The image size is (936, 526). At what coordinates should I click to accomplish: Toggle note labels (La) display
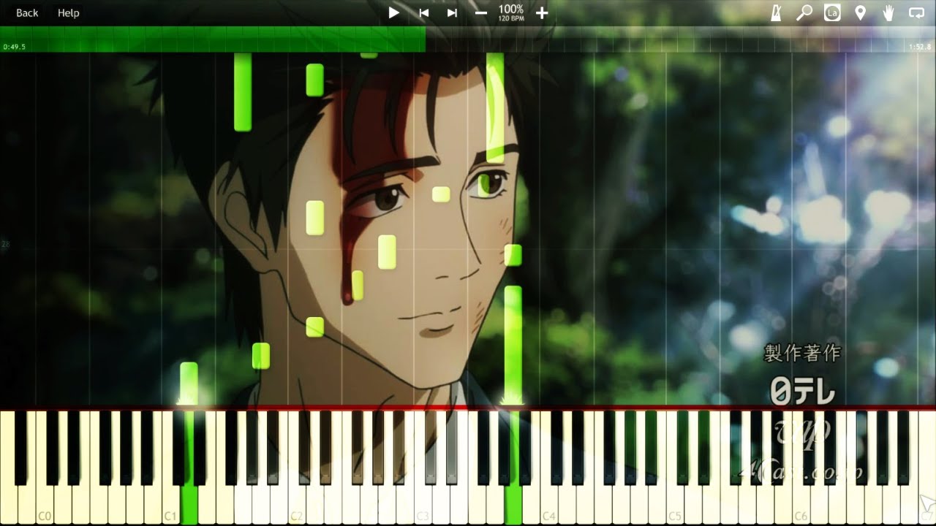click(832, 12)
